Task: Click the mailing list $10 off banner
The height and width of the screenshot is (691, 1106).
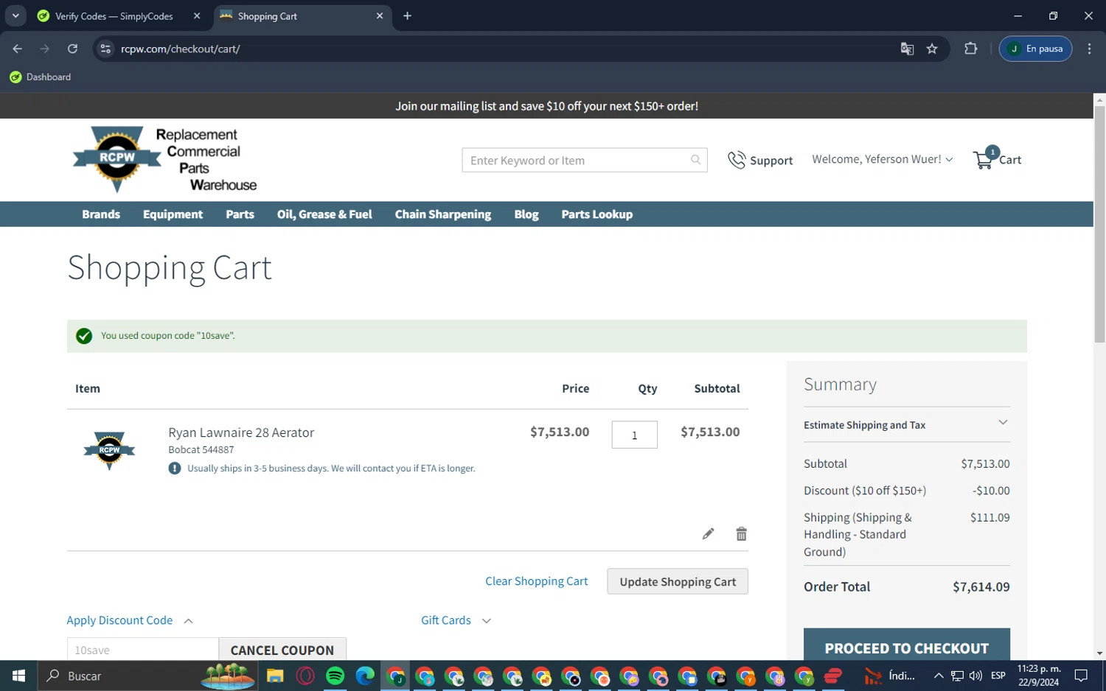Action: (x=546, y=106)
